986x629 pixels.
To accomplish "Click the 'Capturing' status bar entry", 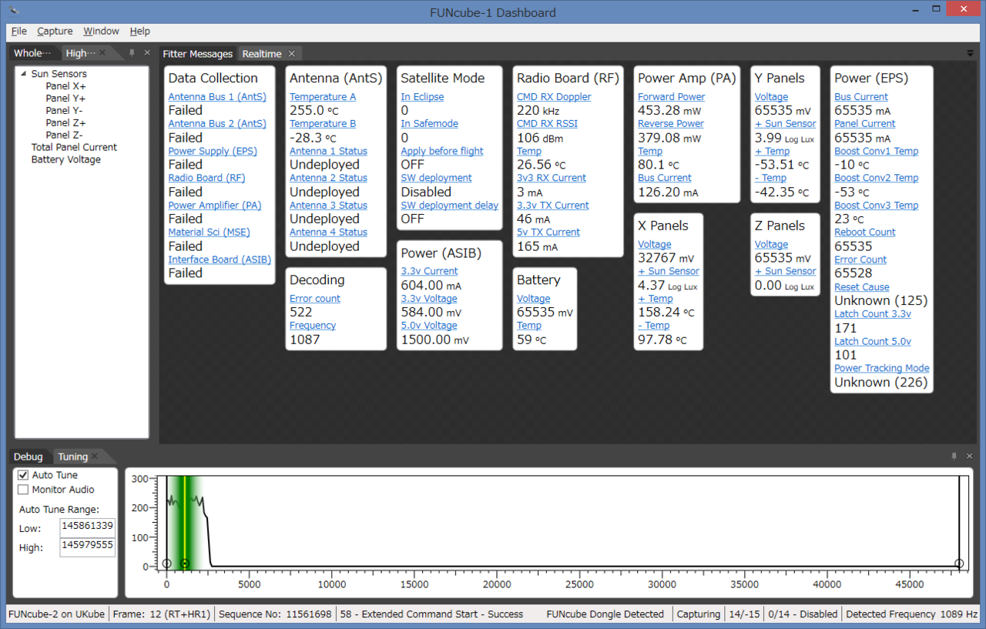I will 699,614.
